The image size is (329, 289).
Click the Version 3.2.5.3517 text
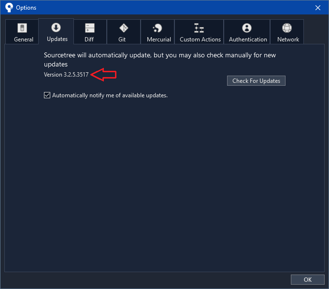pyautogui.click(x=66, y=75)
